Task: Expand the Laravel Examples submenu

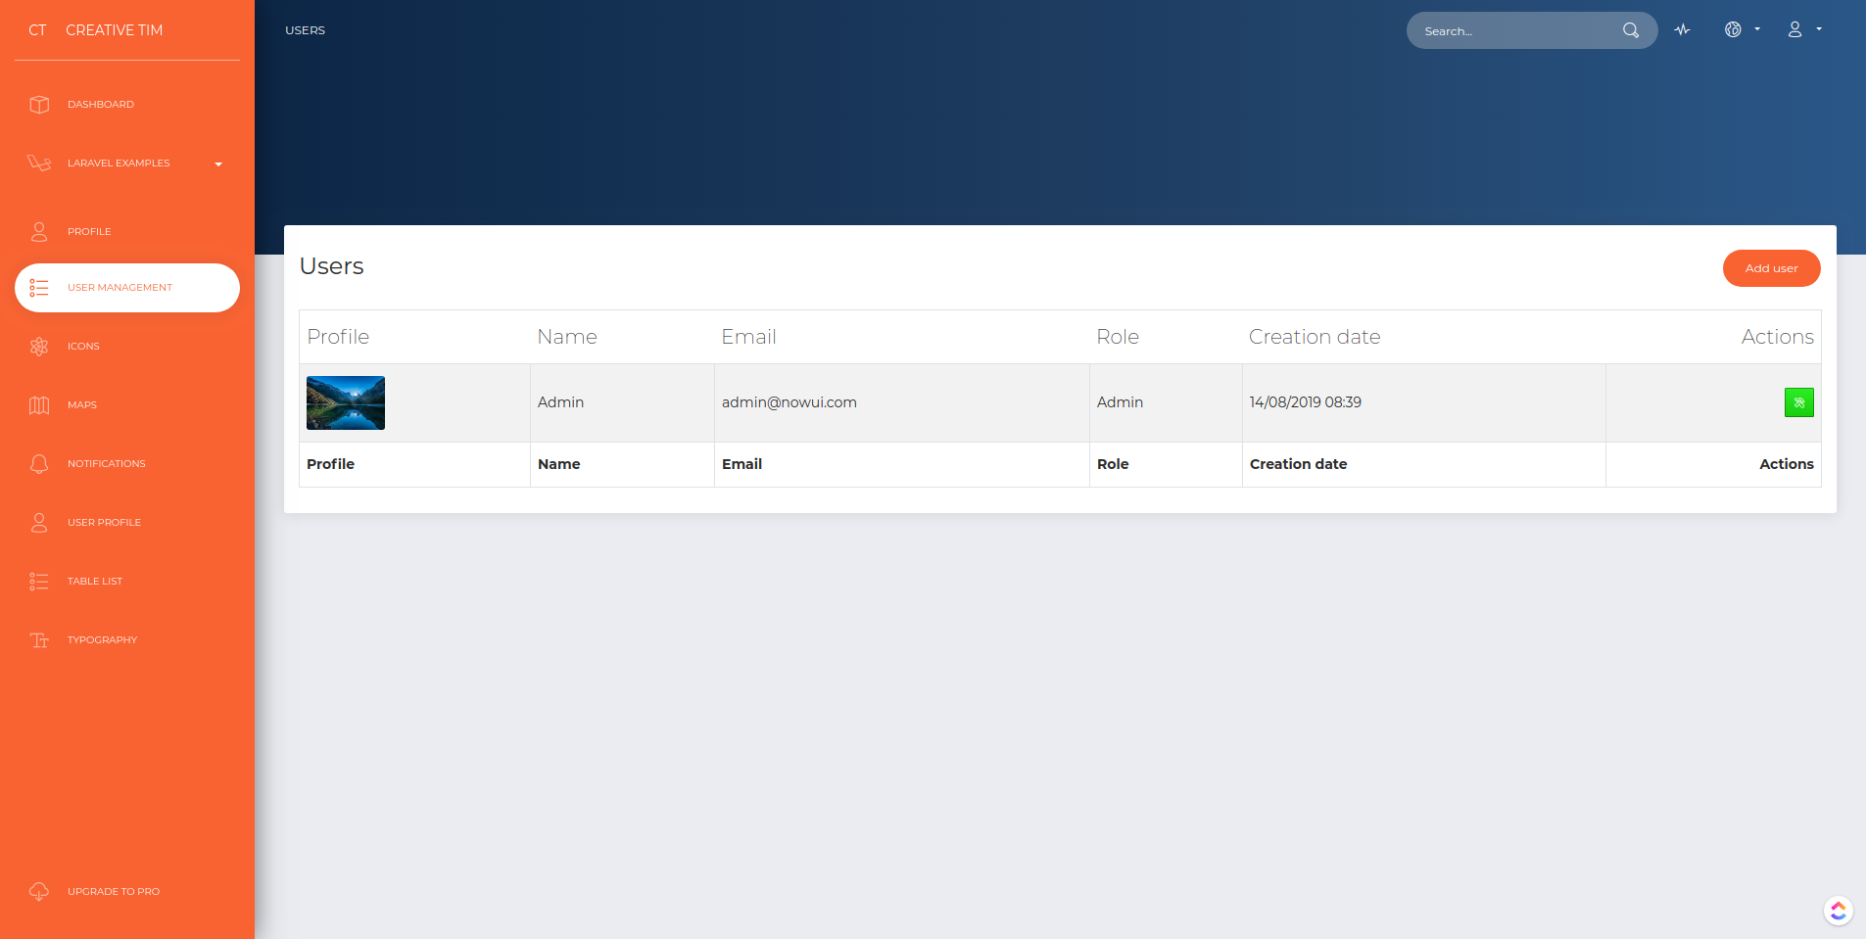Action: pos(126,164)
